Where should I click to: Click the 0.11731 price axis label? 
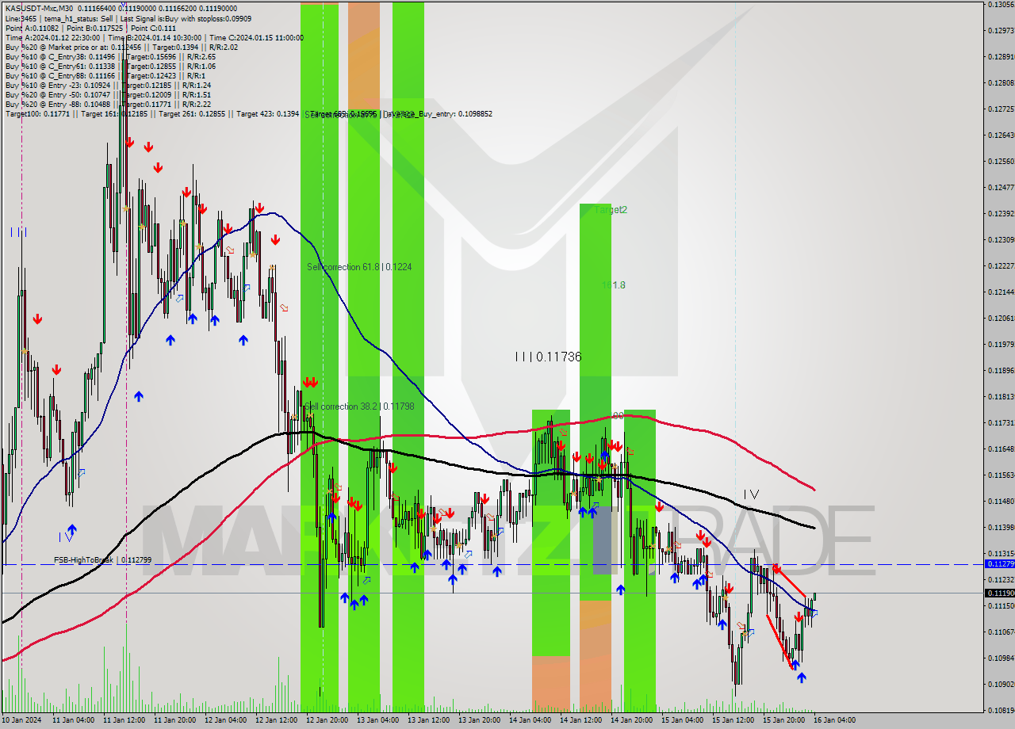(x=1001, y=423)
